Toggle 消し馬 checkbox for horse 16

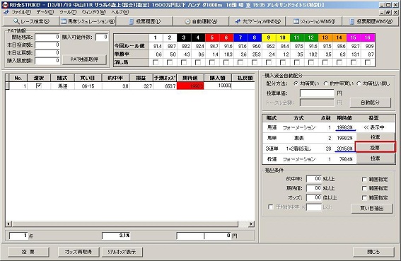368,62
